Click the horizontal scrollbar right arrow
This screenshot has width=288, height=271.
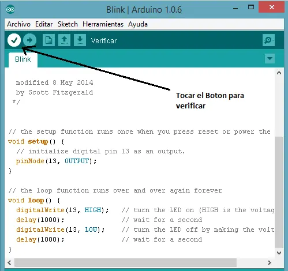(270, 262)
